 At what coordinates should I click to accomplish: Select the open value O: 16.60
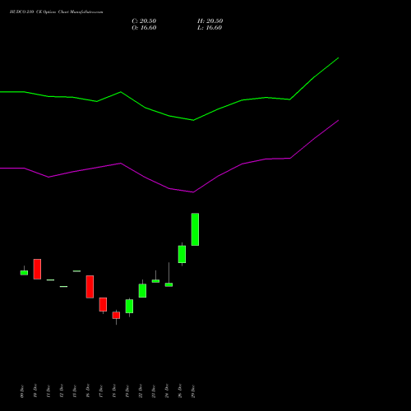pos(144,28)
